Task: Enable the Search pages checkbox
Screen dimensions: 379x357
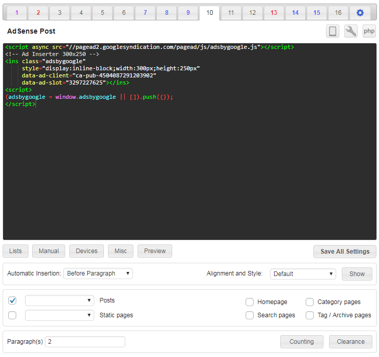Action: (x=250, y=315)
